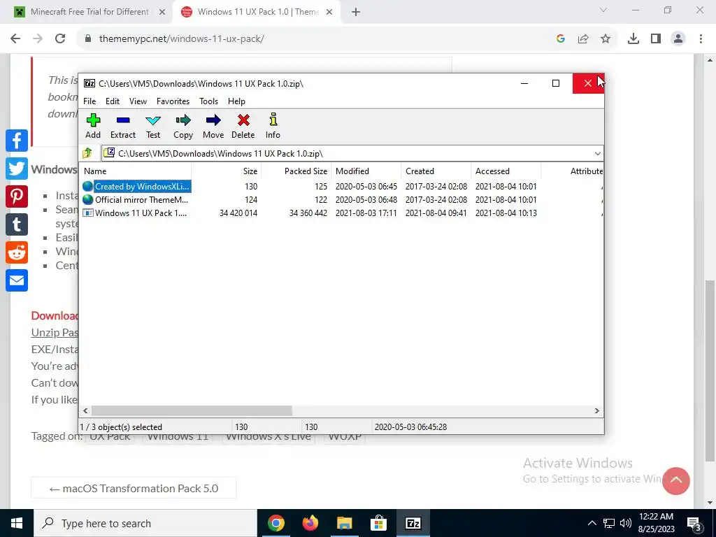Sort file list by Name column
Screen dimensions: 716x537
pyautogui.click(x=136, y=171)
